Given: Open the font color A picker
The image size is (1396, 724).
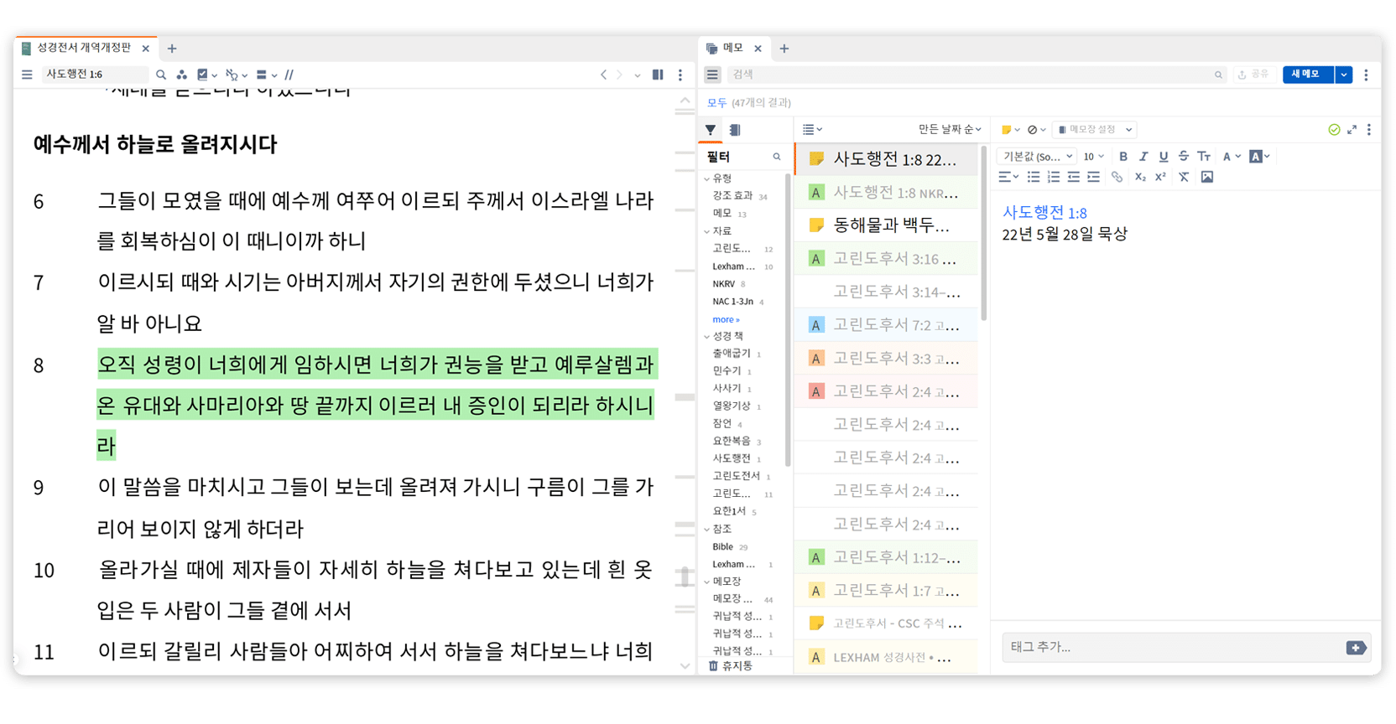Looking at the screenshot, I should (x=1231, y=157).
